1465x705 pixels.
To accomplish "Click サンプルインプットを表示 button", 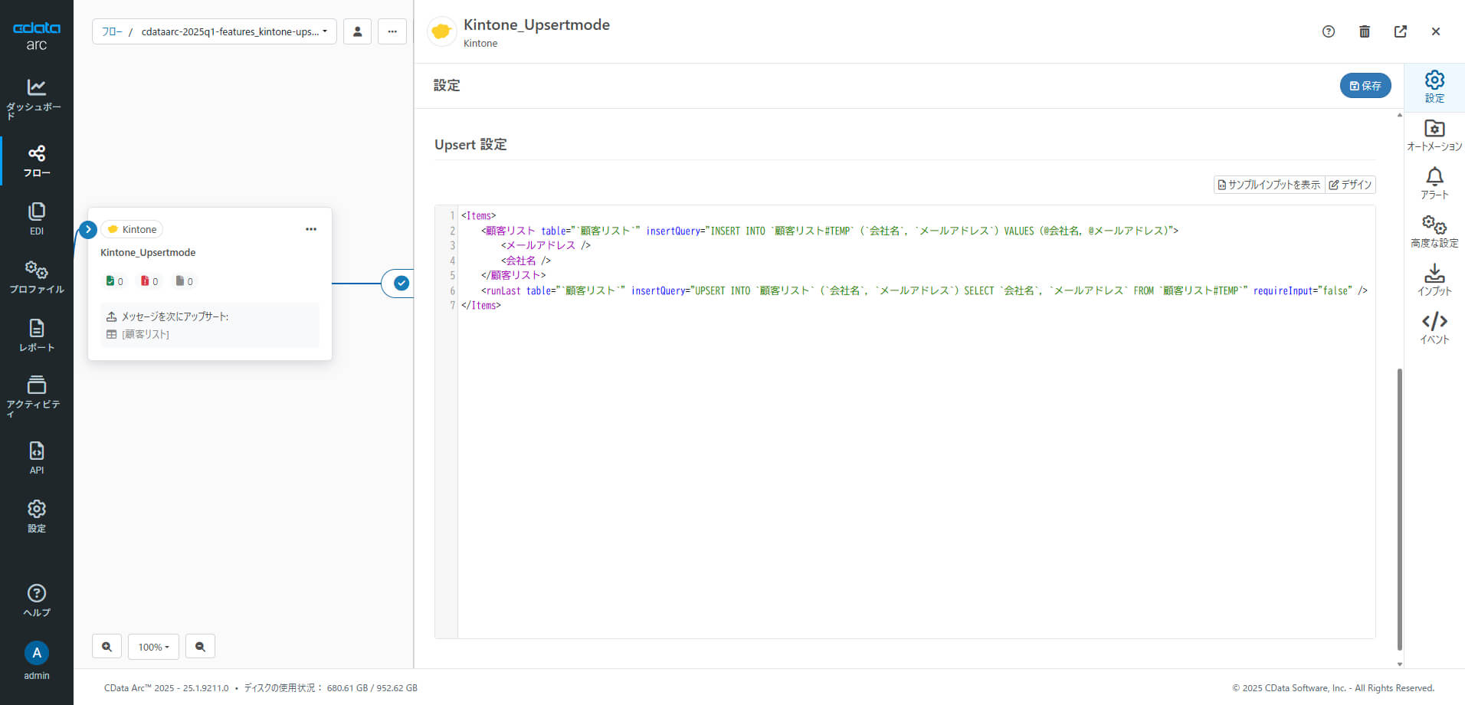I will 1269,185.
